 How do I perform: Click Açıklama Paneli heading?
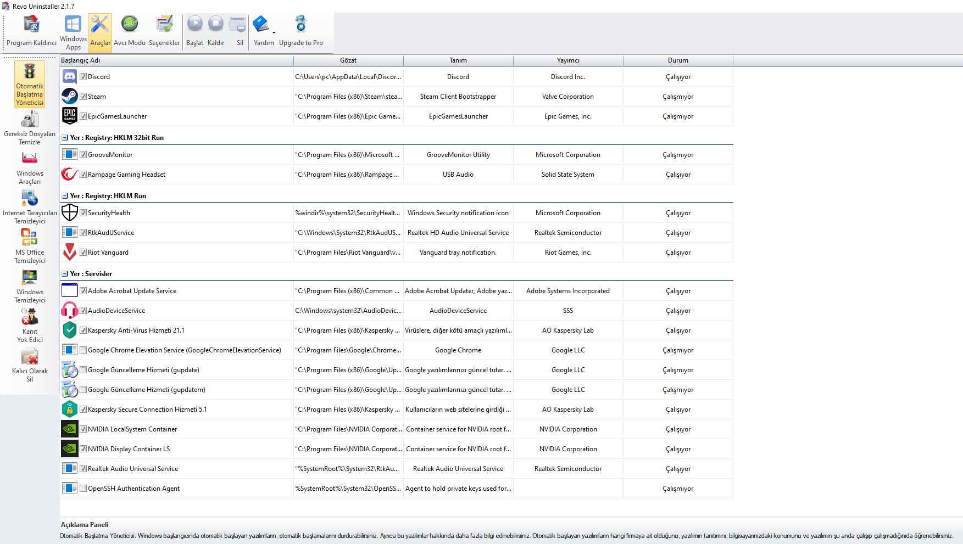(85, 525)
